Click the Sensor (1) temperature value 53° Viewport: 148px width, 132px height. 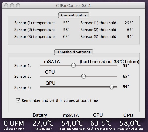click(x=66, y=23)
